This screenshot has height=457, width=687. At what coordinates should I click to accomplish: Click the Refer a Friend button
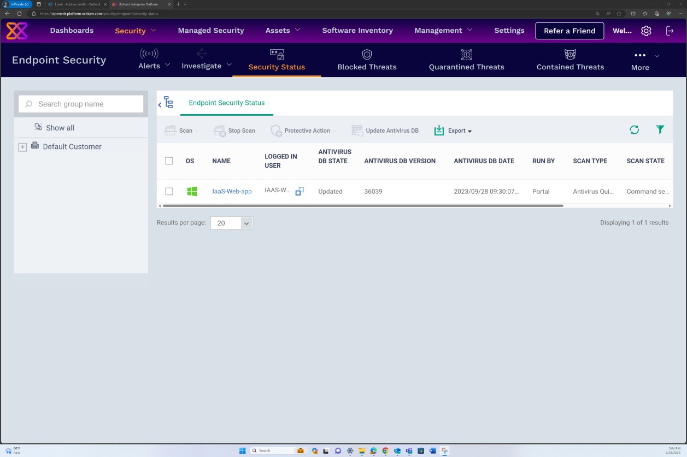[569, 31]
